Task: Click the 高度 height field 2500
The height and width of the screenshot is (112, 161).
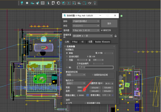Action: point(80,91)
